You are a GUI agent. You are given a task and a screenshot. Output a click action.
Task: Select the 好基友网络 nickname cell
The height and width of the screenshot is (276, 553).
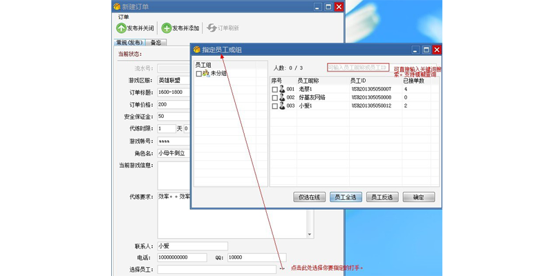(x=312, y=97)
